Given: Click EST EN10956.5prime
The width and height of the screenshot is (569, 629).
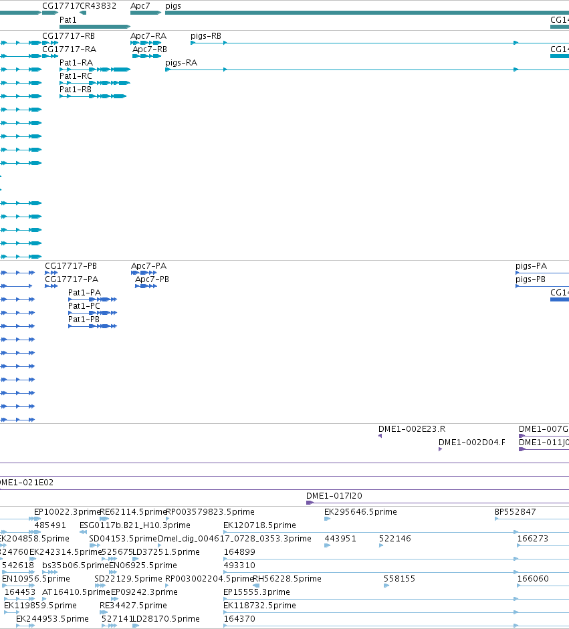Looking at the screenshot, I should coord(35,578).
